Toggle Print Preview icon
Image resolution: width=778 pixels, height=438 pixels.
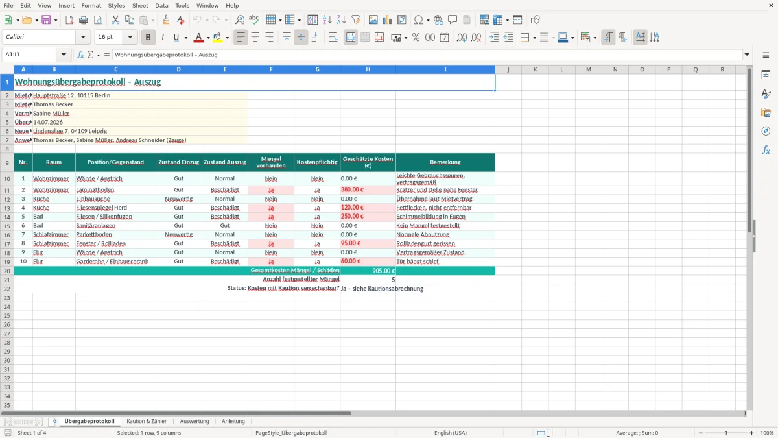point(98,20)
